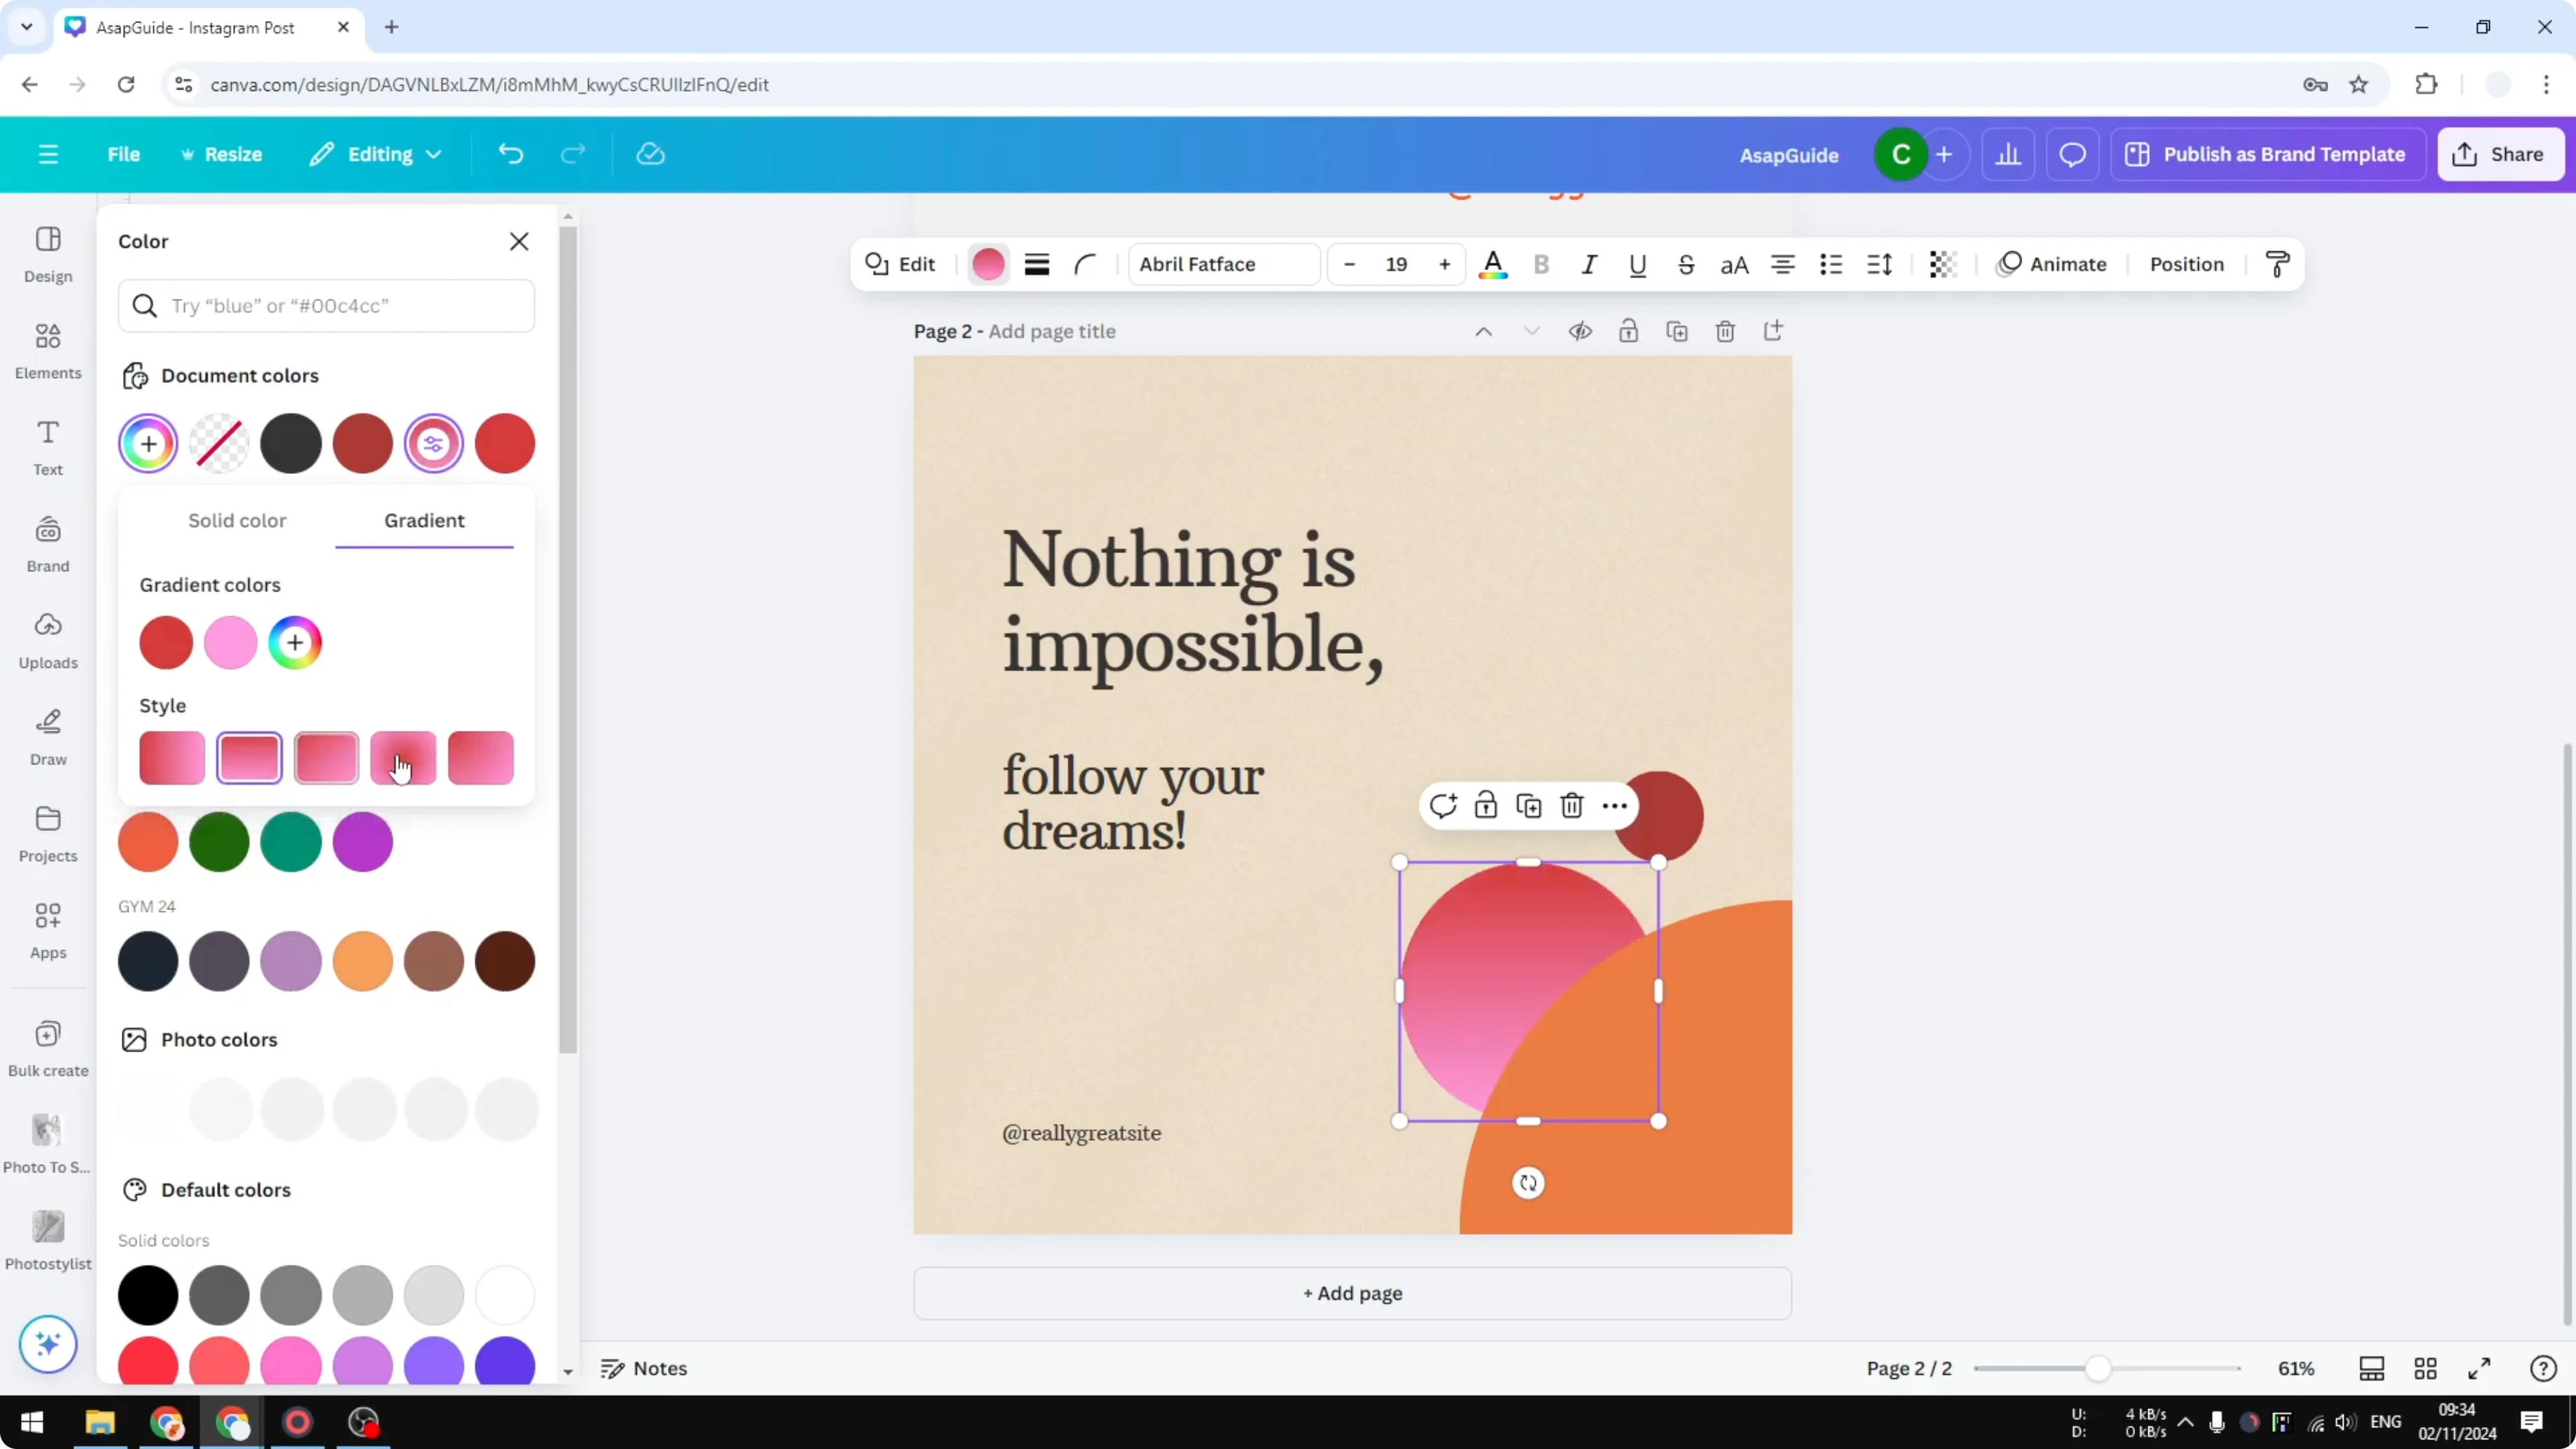Open the Abril Fatface font dropdown

click(x=1222, y=264)
